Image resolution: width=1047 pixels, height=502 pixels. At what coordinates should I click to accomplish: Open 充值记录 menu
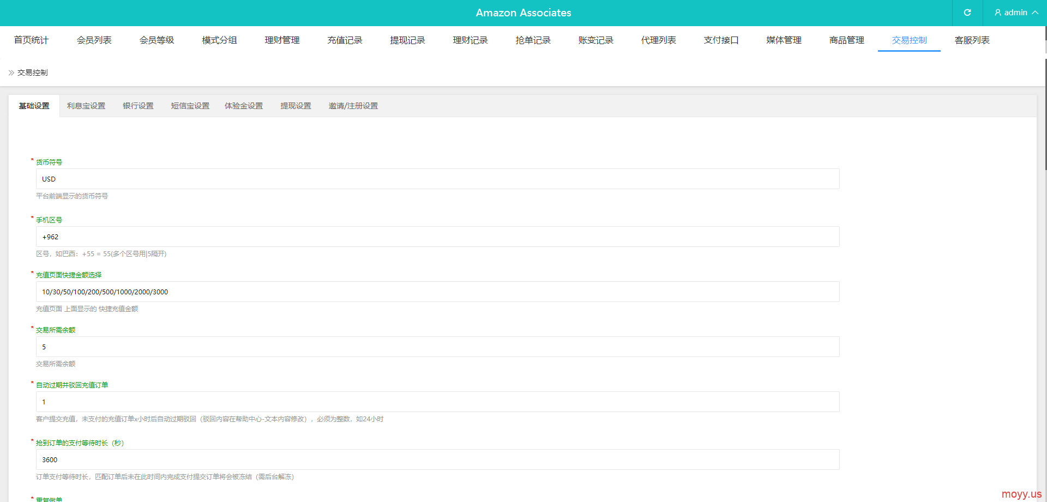click(345, 40)
